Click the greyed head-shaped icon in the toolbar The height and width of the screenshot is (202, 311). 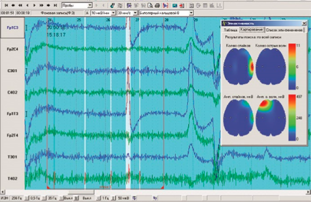[x=198, y=5]
